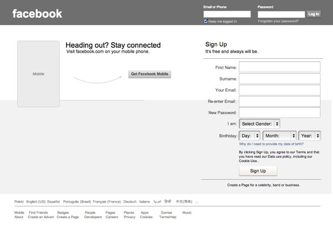Focus the Email or Phone login field
Image resolution: width=333 pixels, height=237 pixels.
click(x=227, y=14)
